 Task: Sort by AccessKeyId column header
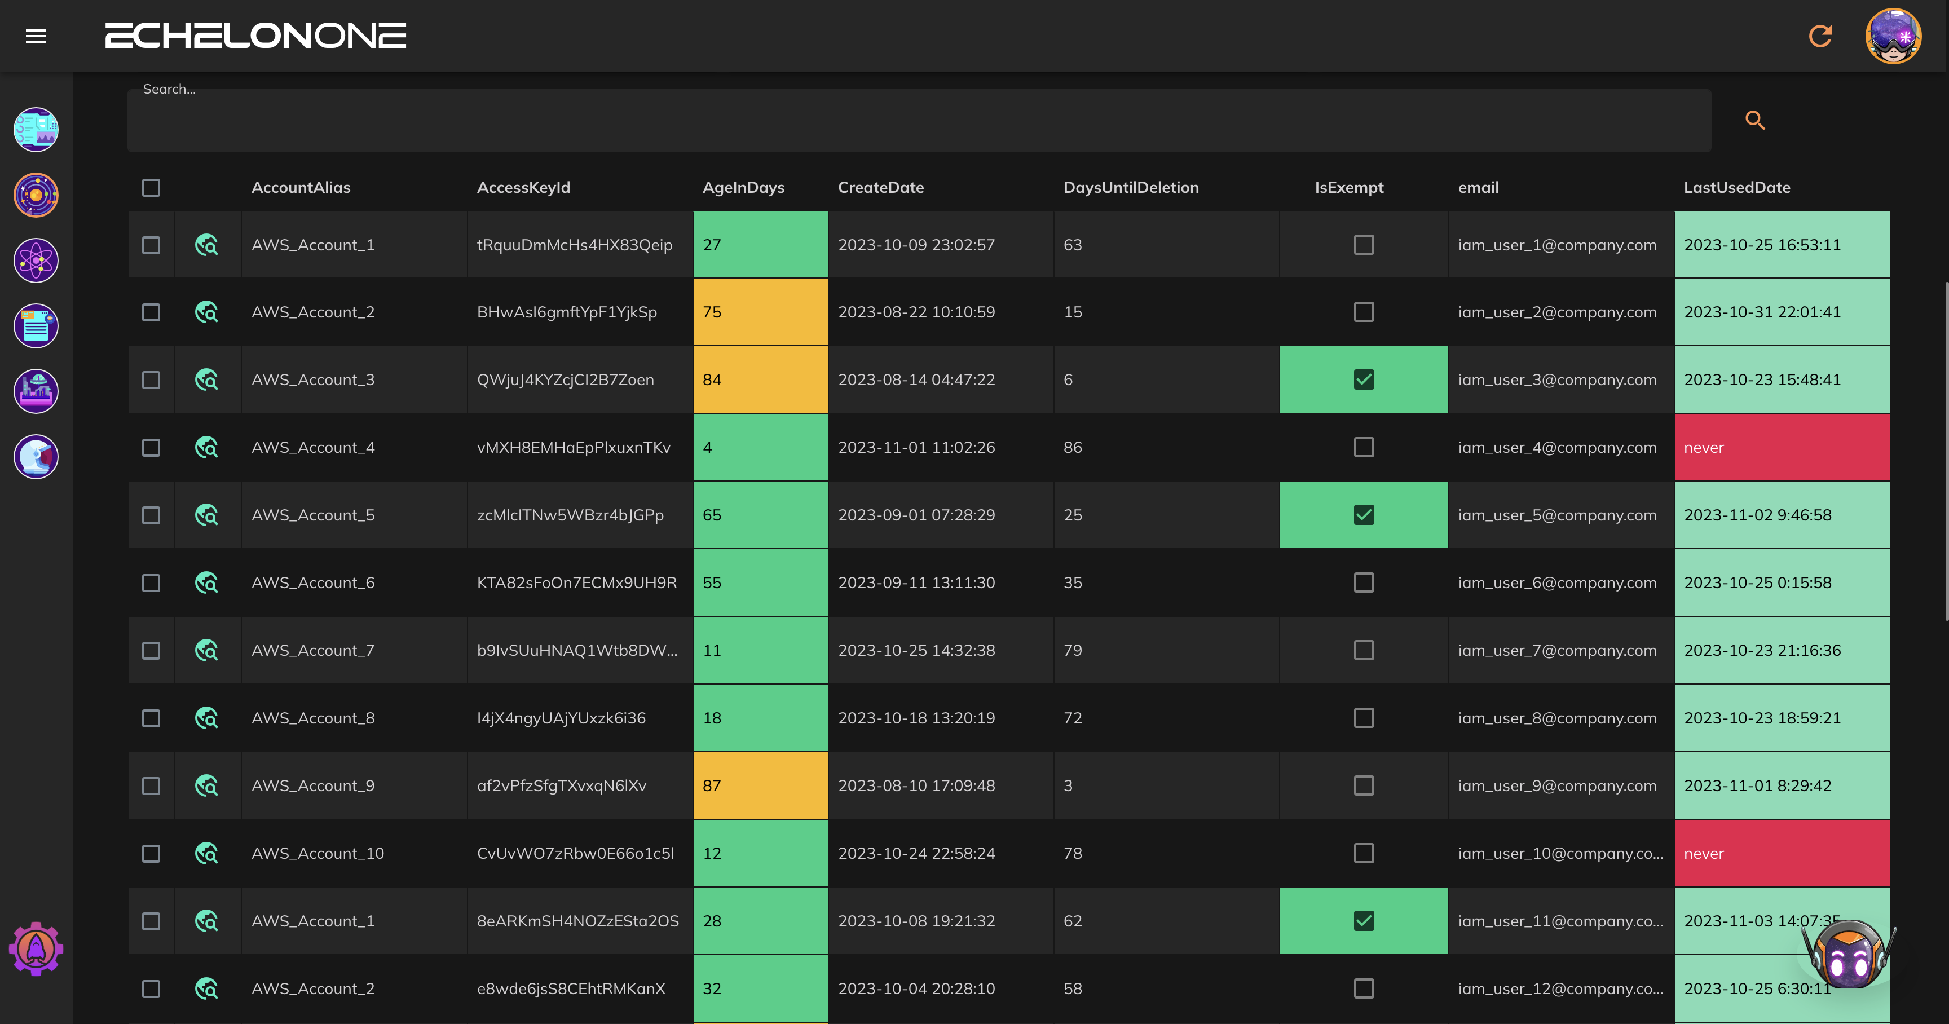click(523, 188)
